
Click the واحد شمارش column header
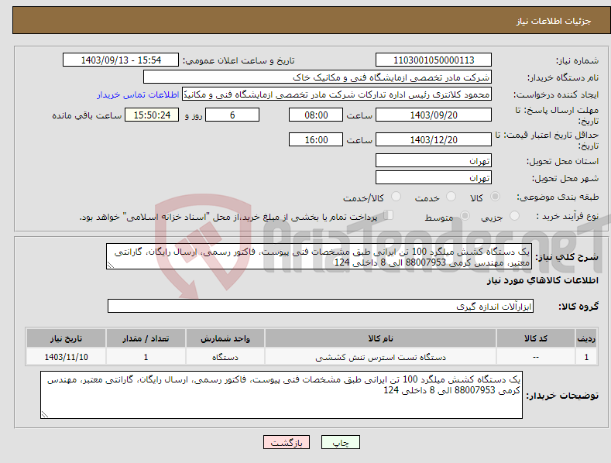tap(225, 338)
